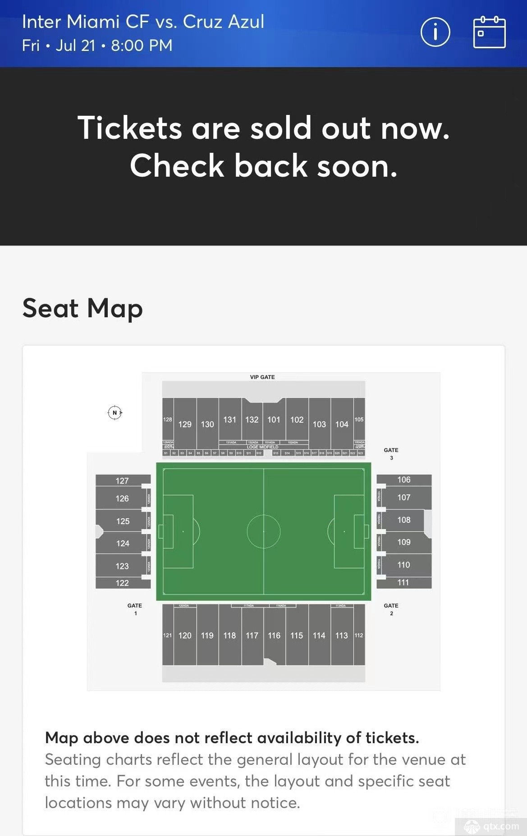This screenshot has height=836, width=527.
Task: Select section 127 on the seat map
Action: coord(123,480)
